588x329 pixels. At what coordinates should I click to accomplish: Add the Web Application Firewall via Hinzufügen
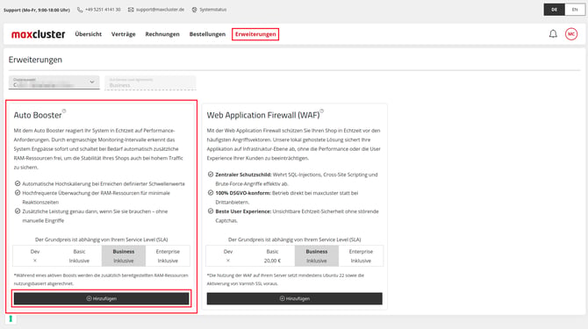click(x=294, y=298)
